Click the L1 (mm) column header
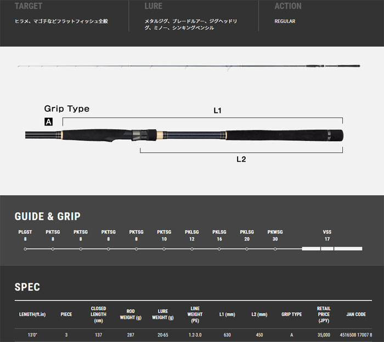This screenshot has height=342, width=384. click(x=227, y=315)
